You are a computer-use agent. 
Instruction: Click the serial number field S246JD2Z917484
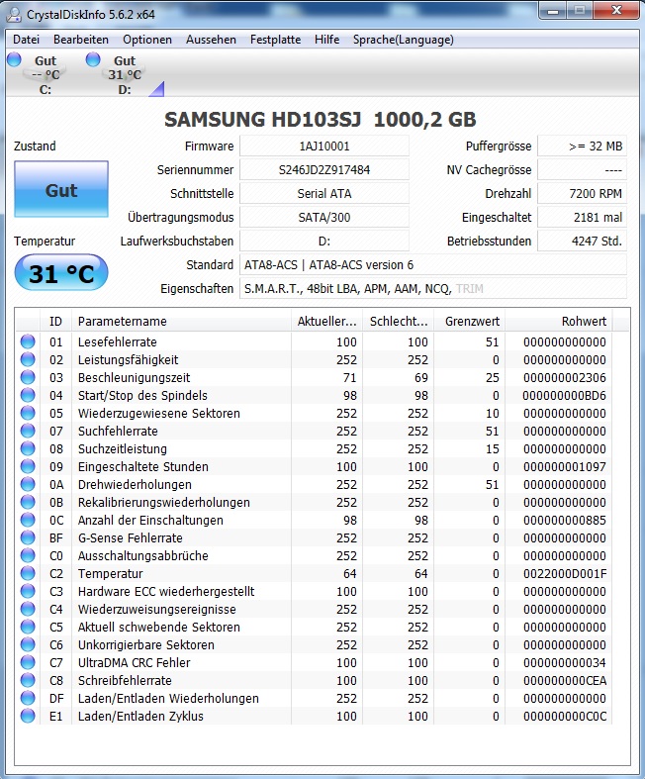coord(324,170)
